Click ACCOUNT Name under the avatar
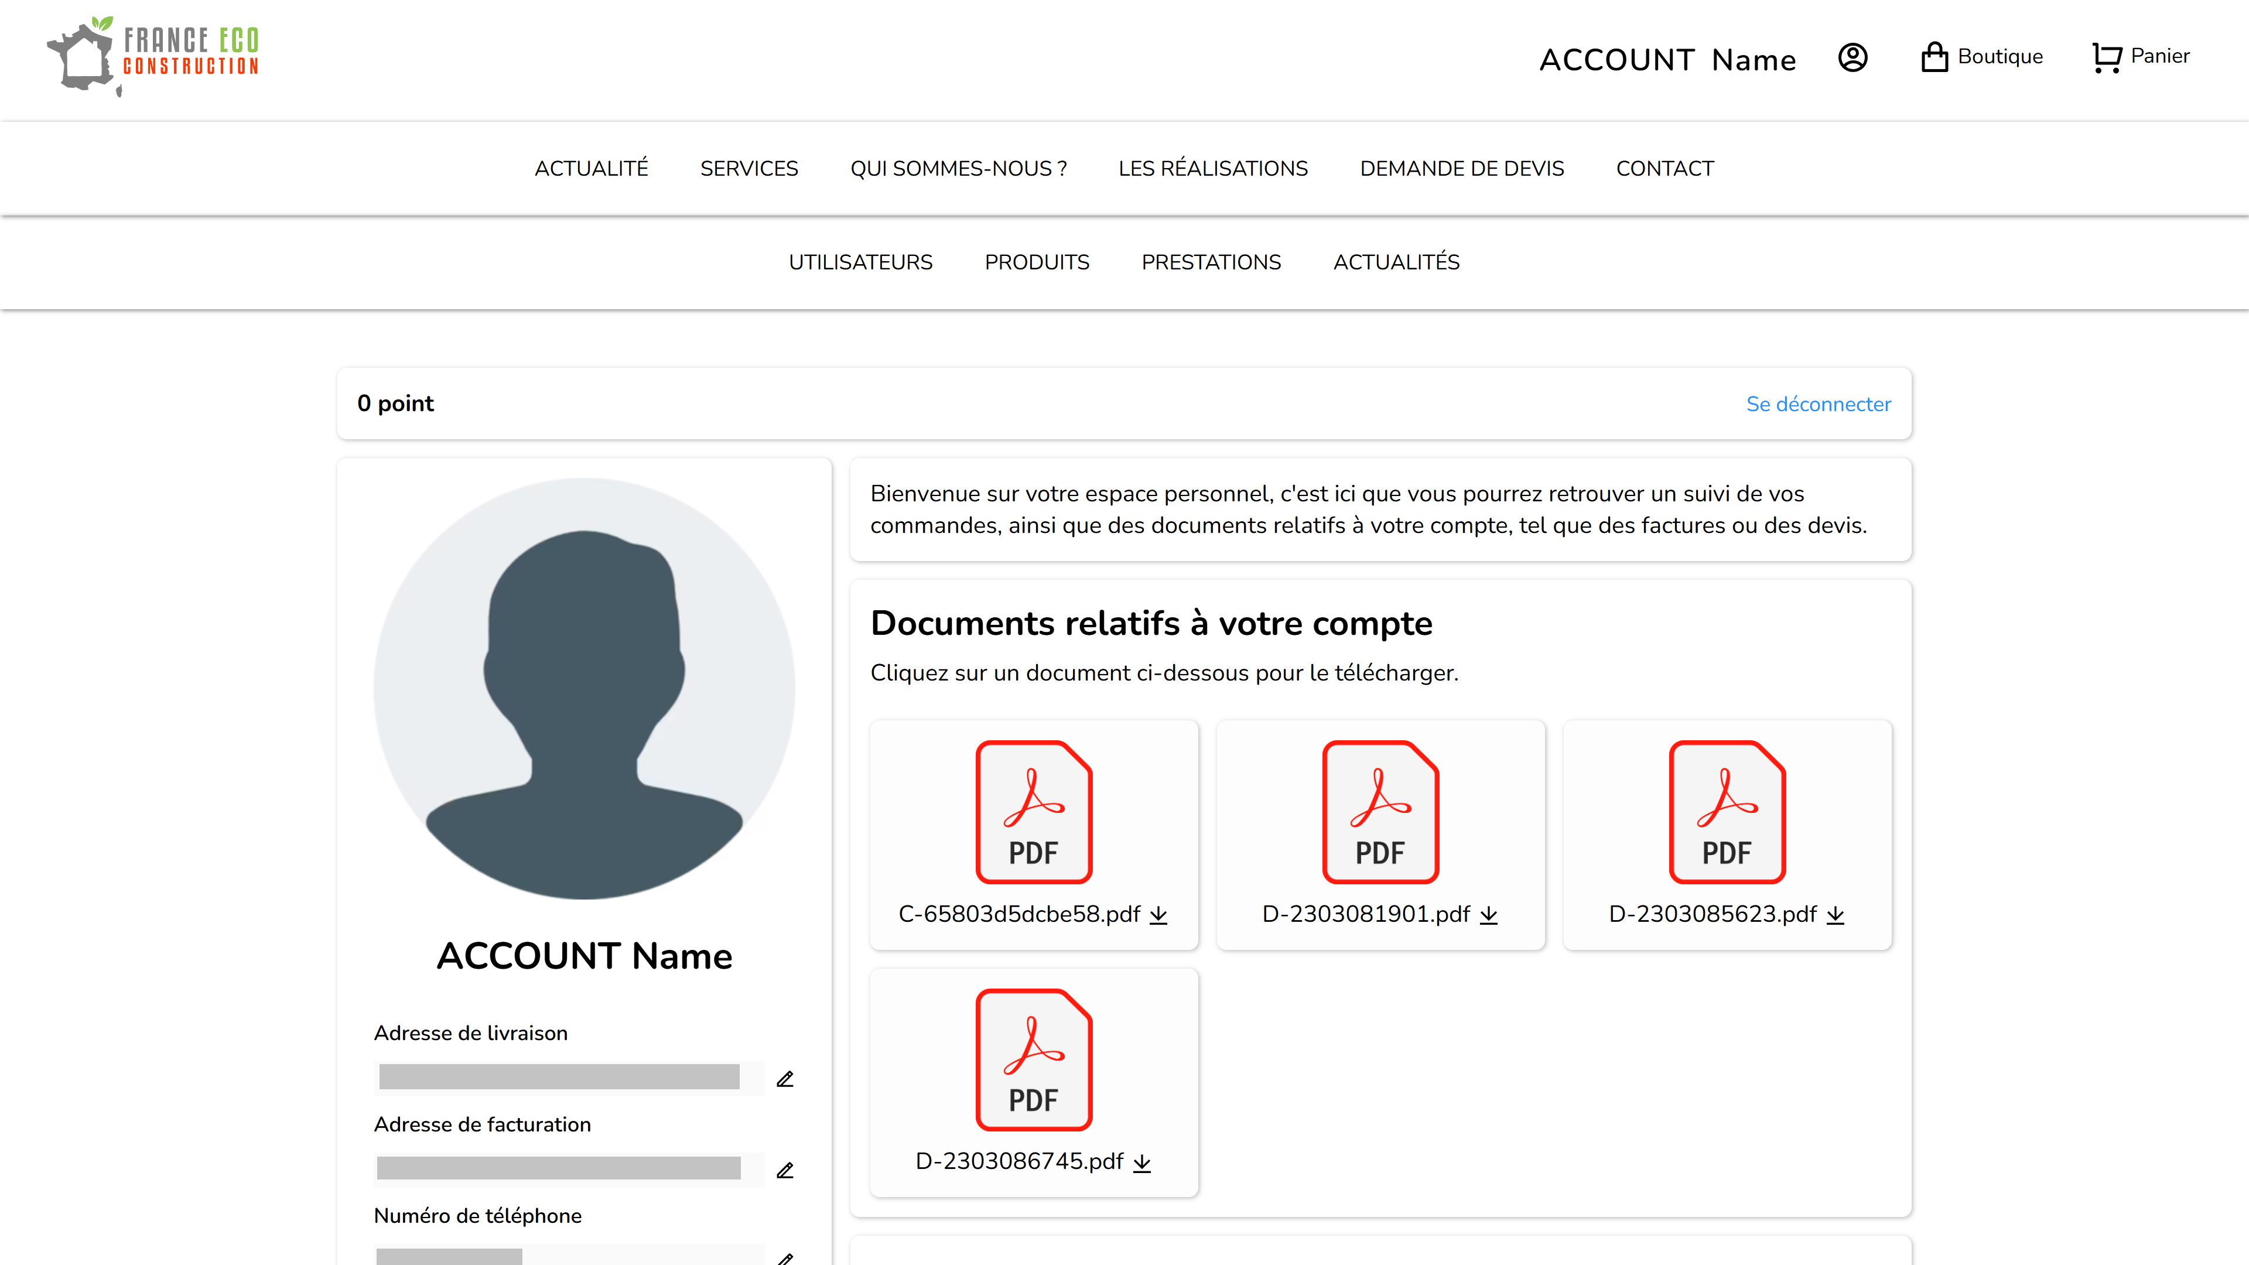 584,956
